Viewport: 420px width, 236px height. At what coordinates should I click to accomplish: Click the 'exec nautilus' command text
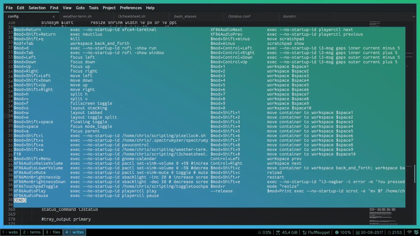click(86, 34)
